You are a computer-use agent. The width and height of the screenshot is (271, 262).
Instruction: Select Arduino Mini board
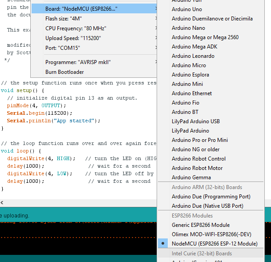click(211, 84)
